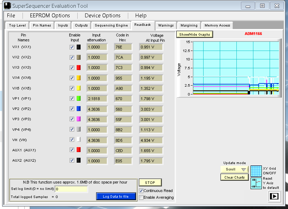288x209 pixels.
Task: Click the VX1 hex code field 76E
Action: click(123, 47)
